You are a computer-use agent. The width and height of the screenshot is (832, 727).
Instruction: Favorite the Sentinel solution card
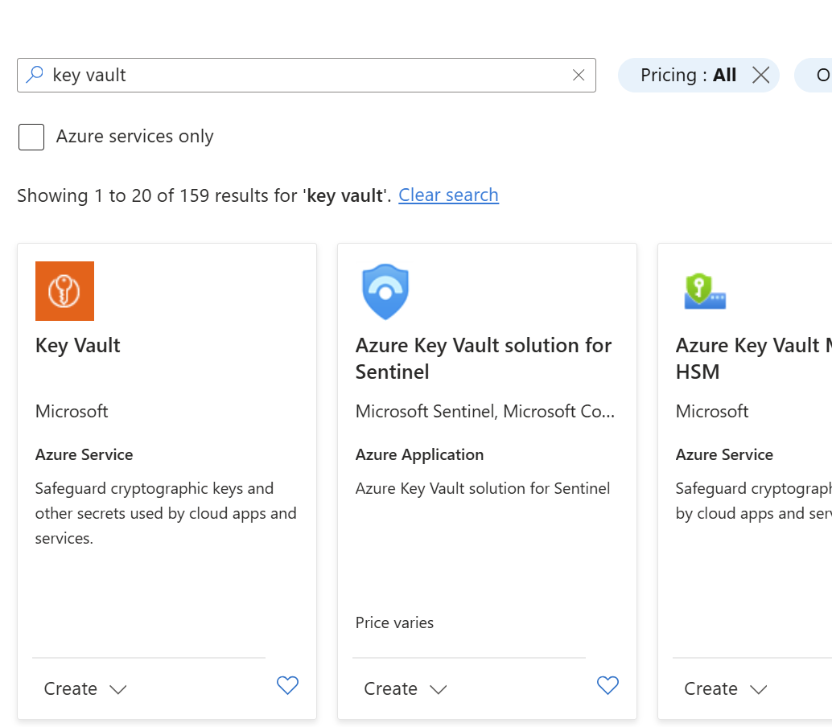click(608, 685)
